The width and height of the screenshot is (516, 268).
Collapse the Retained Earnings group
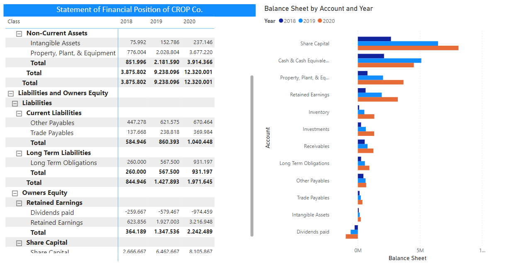coord(19,203)
